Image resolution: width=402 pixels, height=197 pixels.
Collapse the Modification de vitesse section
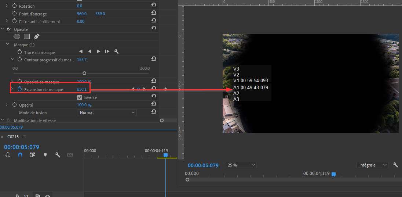coord(3,120)
